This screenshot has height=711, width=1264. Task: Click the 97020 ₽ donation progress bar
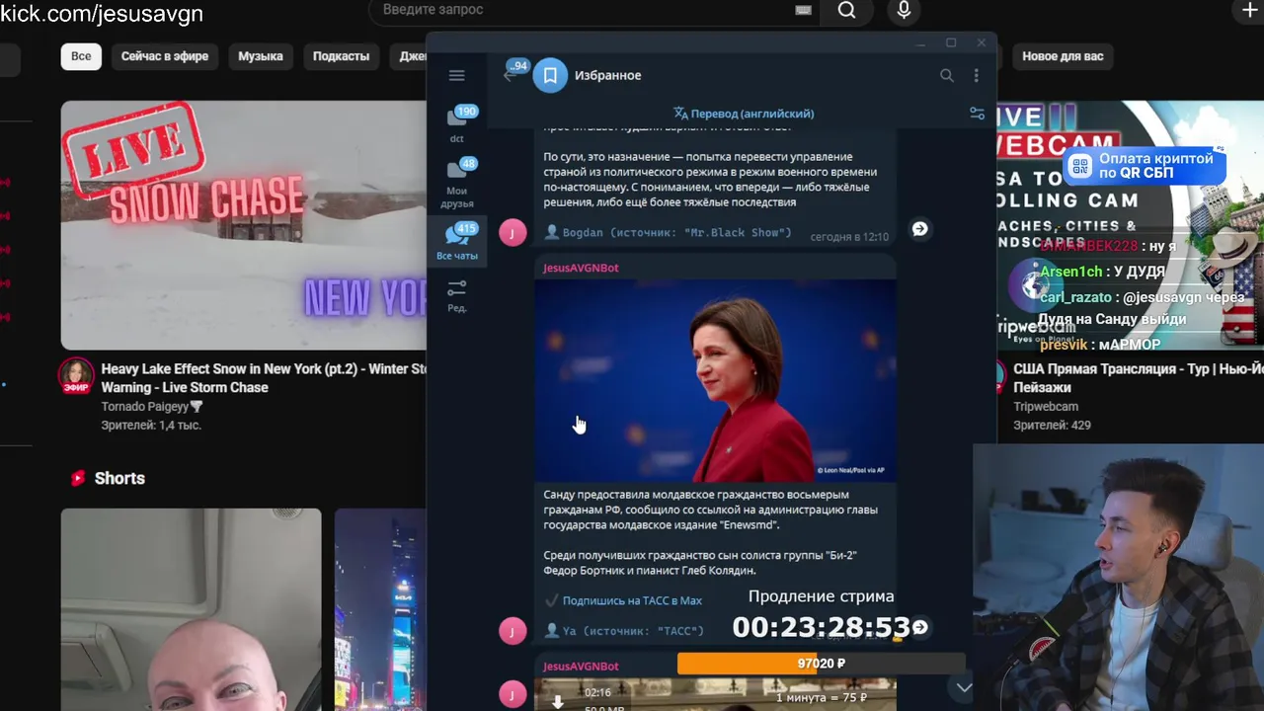click(x=821, y=664)
